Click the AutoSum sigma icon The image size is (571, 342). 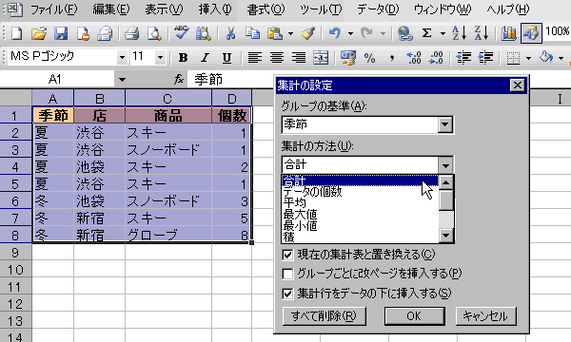(426, 33)
